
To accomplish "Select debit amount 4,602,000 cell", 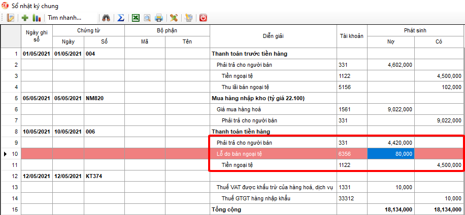I will coord(391,65).
